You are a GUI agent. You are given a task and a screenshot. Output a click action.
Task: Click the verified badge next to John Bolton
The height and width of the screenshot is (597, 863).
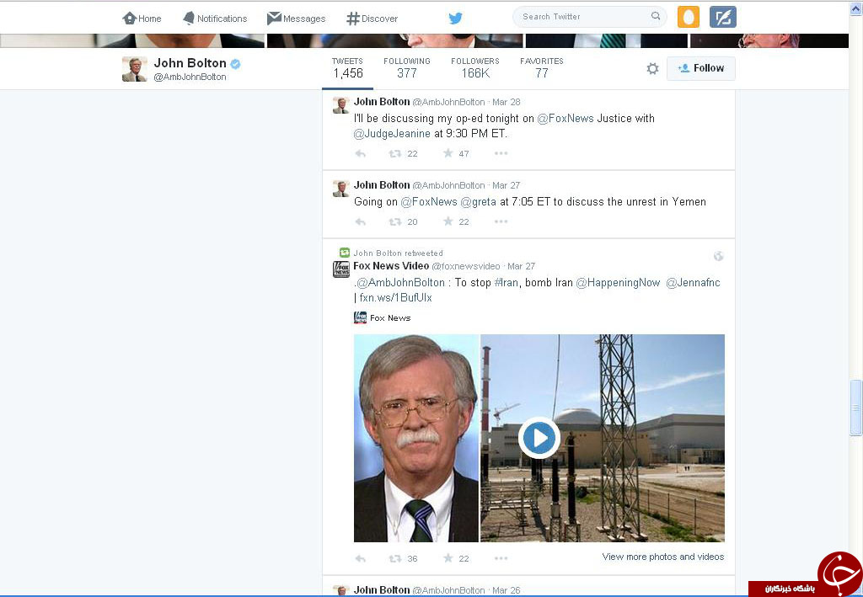235,64
